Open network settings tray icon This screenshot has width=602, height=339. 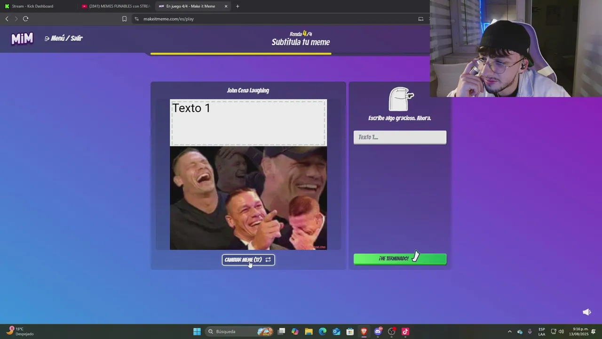[x=554, y=331]
